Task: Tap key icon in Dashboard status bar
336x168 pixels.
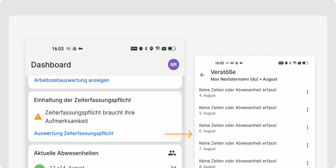Action: point(80,49)
